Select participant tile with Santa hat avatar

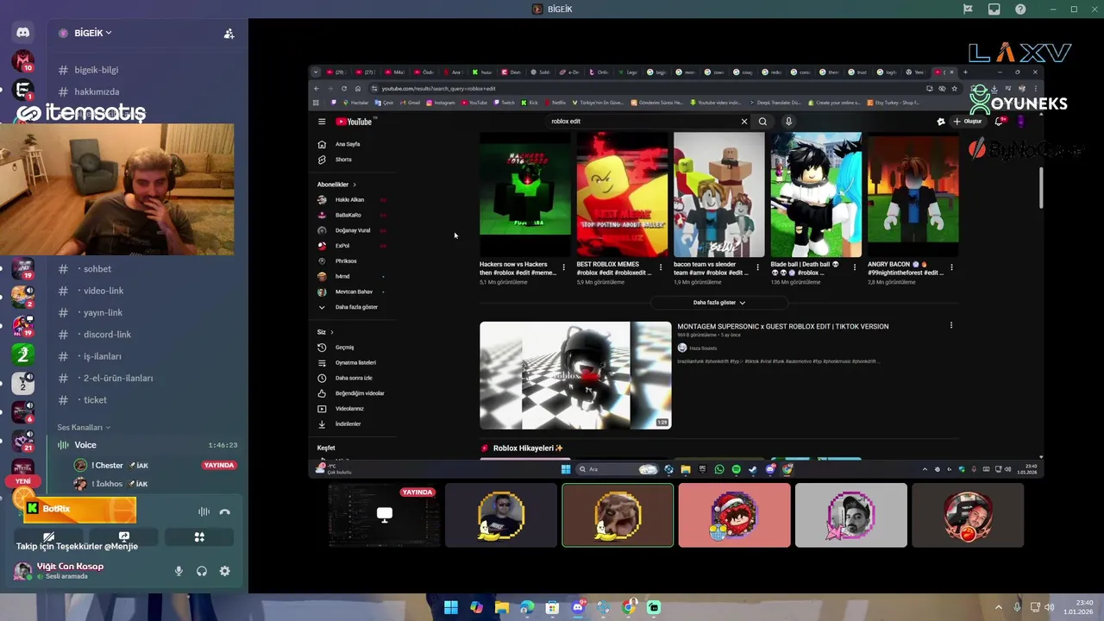pyautogui.click(x=734, y=515)
